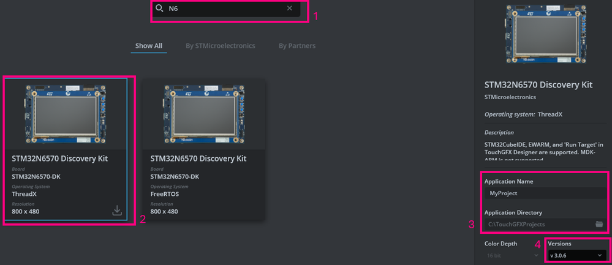This screenshot has width=612, height=265.
Task: Open the Color Depth 16 bit dropdown
Action: click(x=512, y=255)
